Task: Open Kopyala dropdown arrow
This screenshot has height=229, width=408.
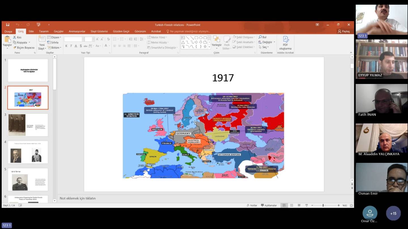Action: pyautogui.click(x=29, y=42)
